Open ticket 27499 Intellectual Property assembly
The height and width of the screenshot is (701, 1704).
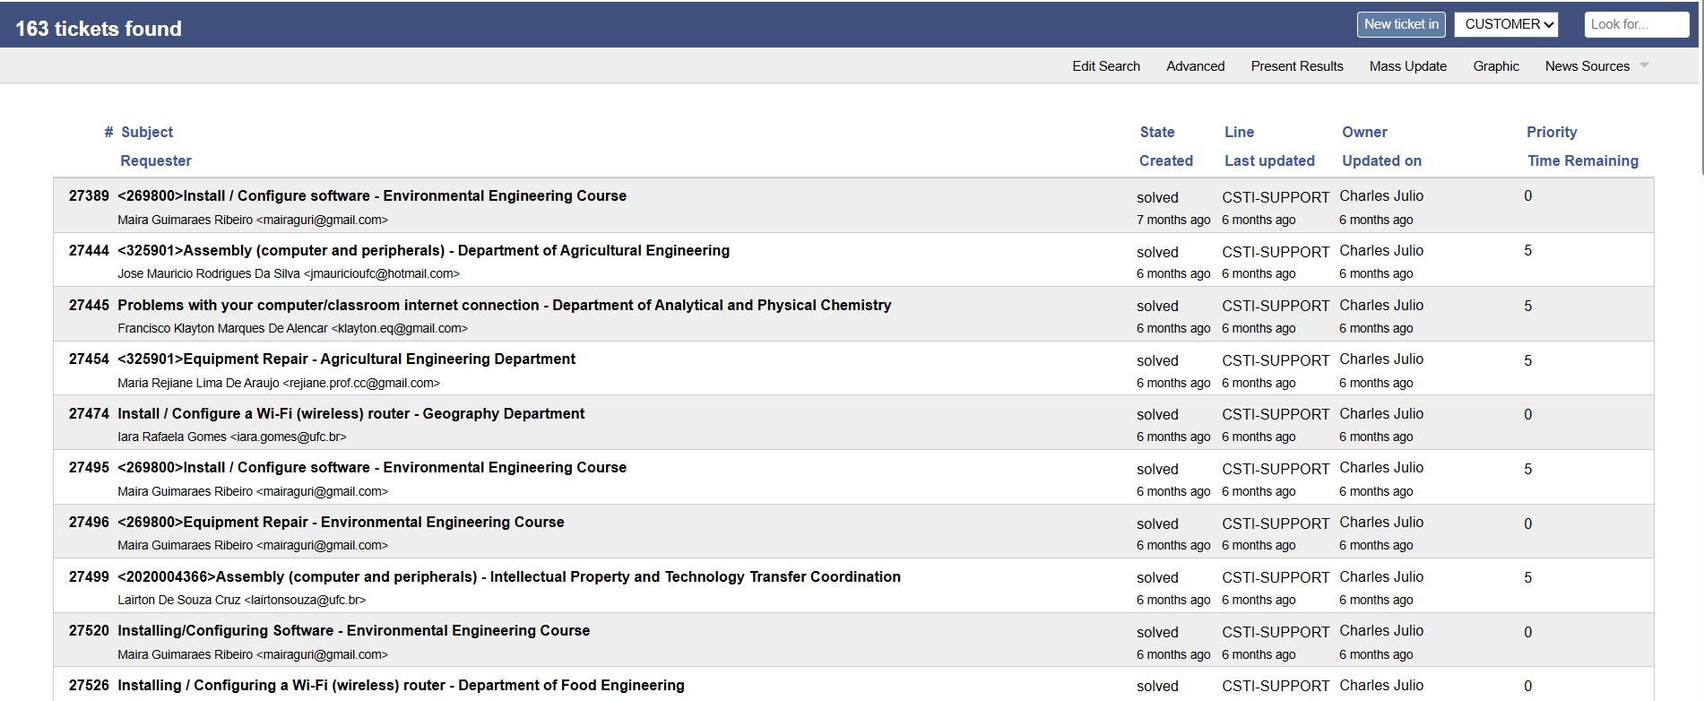click(508, 576)
